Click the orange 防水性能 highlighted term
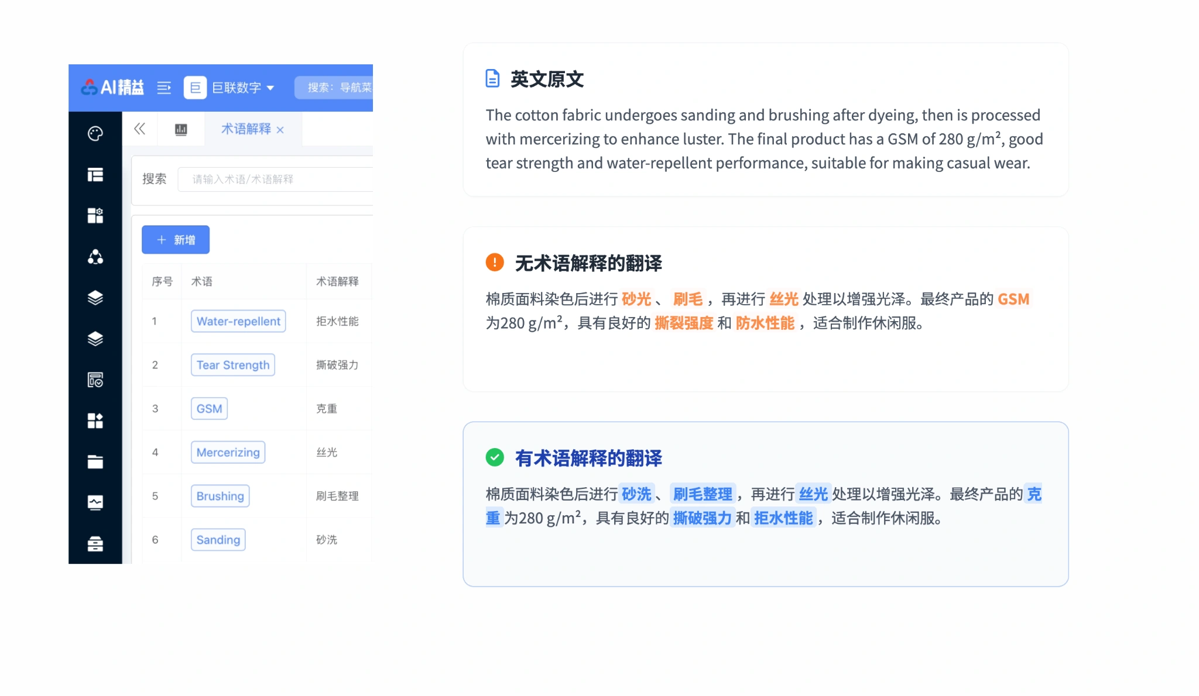The height and width of the screenshot is (696, 1199). (x=765, y=323)
